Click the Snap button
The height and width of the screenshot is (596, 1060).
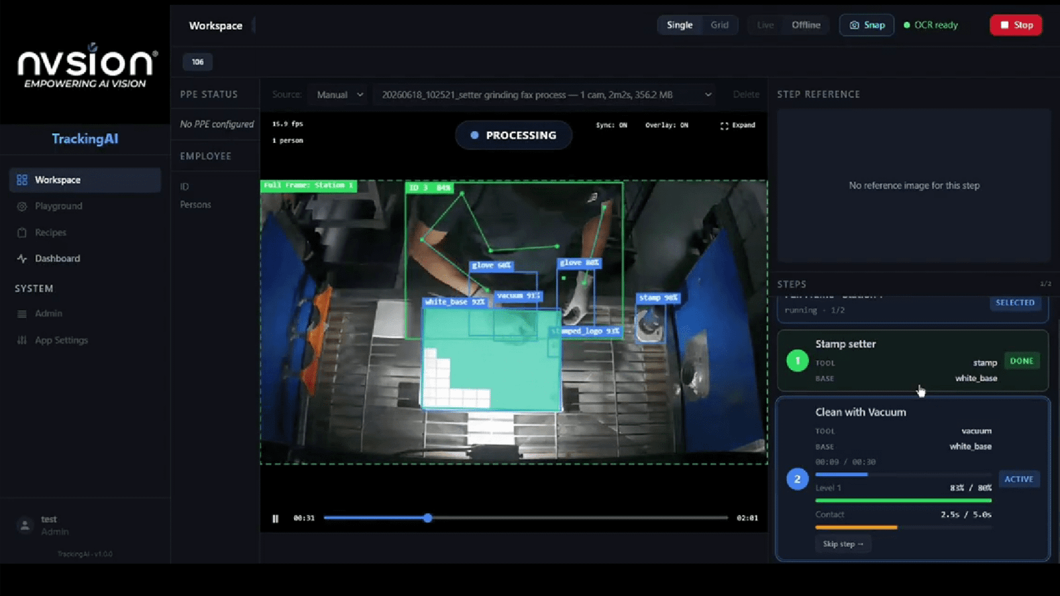coord(867,25)
